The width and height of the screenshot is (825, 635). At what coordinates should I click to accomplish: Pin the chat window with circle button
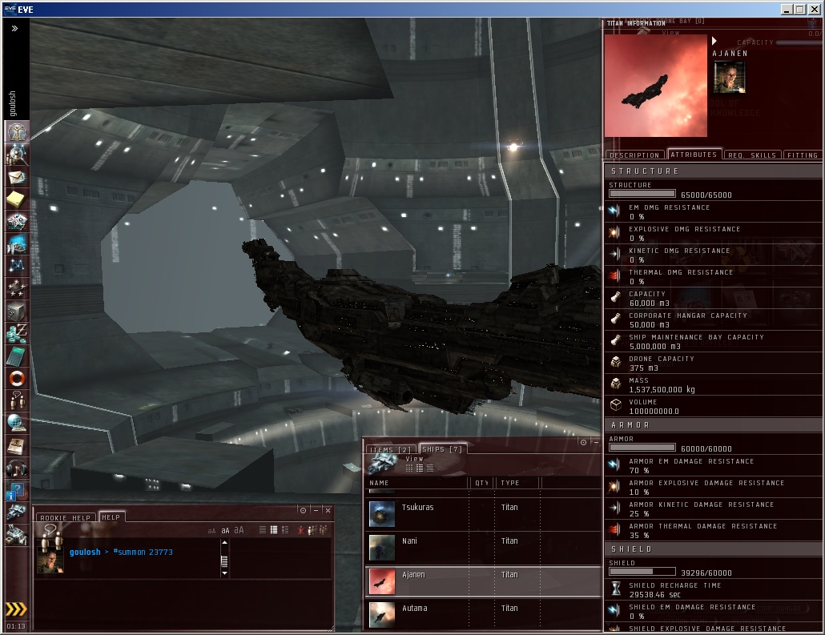pos(303,510)
